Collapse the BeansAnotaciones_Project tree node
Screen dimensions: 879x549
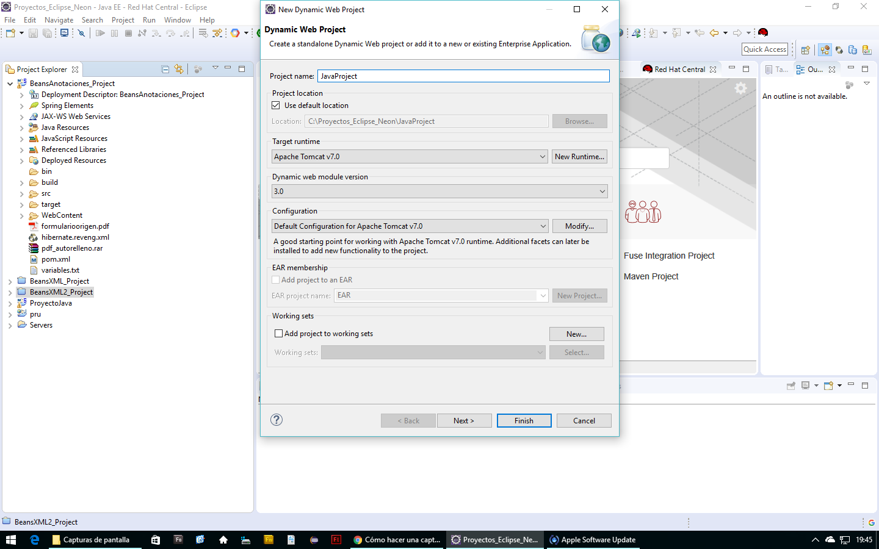point(10,84)
